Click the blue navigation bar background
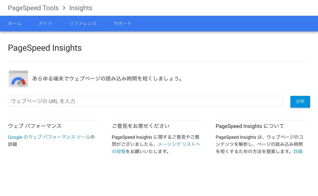 click(x=223, y=24)
